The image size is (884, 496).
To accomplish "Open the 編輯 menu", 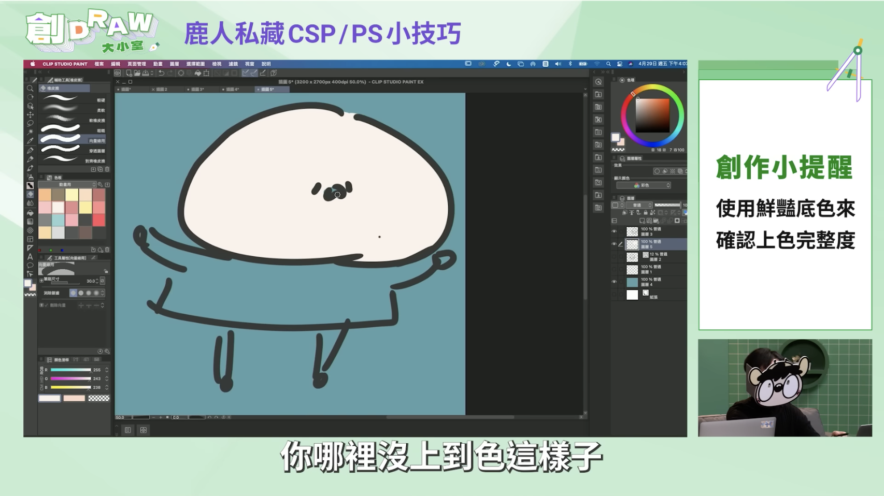I will tap(116, 64).
